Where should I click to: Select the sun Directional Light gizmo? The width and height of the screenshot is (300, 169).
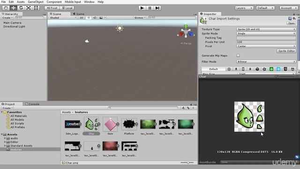point(120,28)
